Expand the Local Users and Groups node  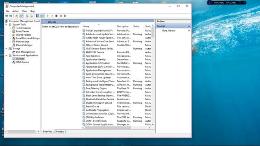pos(10,38)
